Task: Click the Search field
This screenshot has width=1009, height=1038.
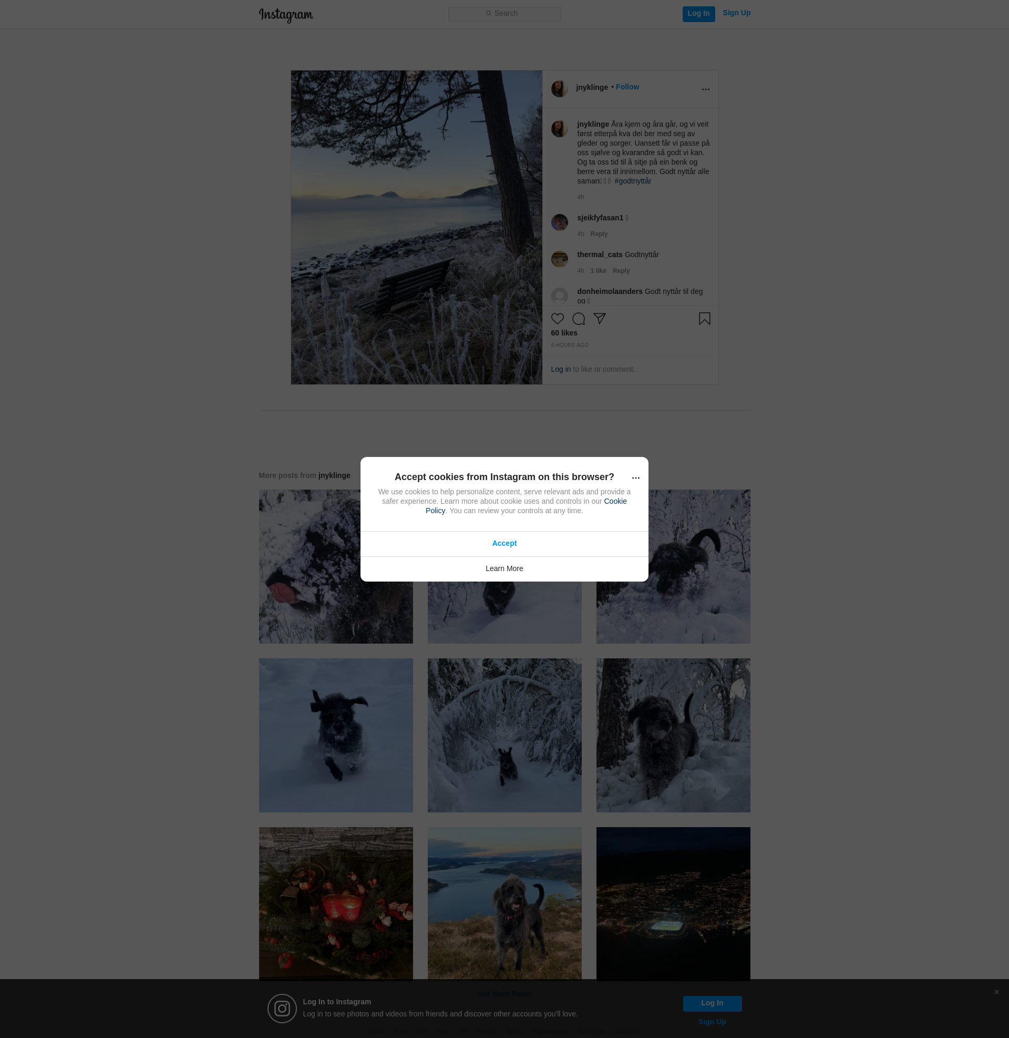Action: (504, 14)
